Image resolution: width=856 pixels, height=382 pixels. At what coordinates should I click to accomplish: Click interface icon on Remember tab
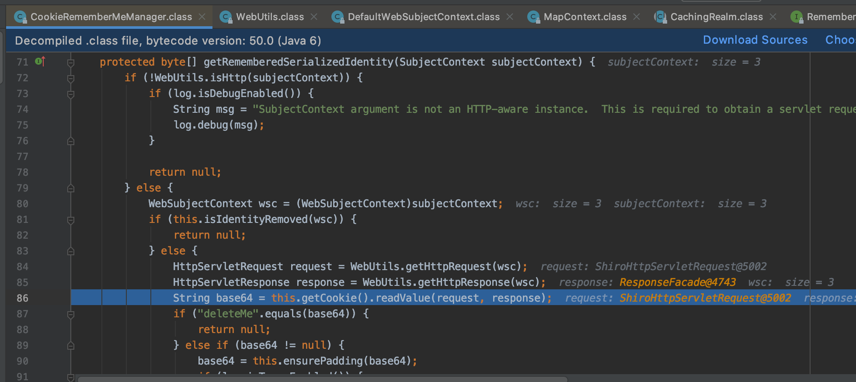(797, 17)
